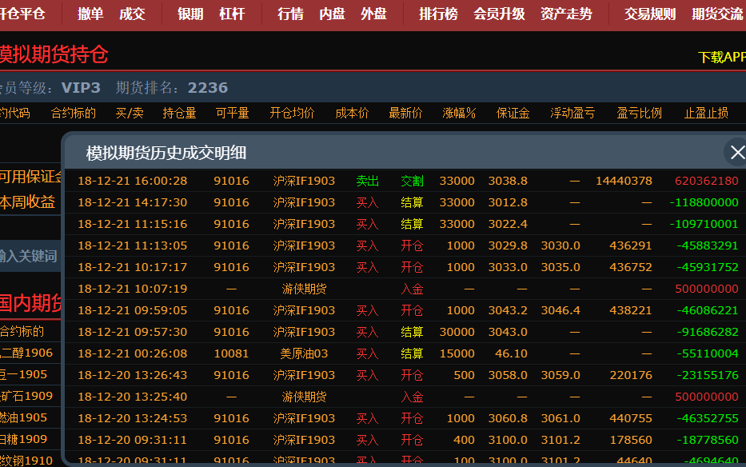The width and height of the screenshot is (746, 467).
Task: Open the 会员升级 page
Action: coord(499,14)
